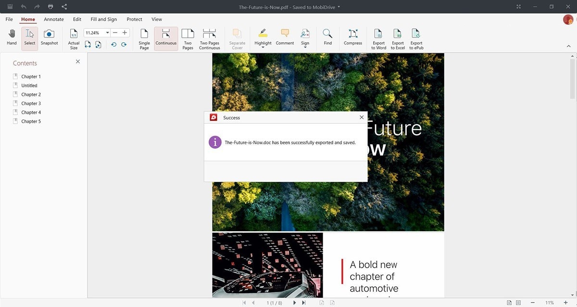
Task: Collapse the ribbon with the chevron
Action: (569, 46)
